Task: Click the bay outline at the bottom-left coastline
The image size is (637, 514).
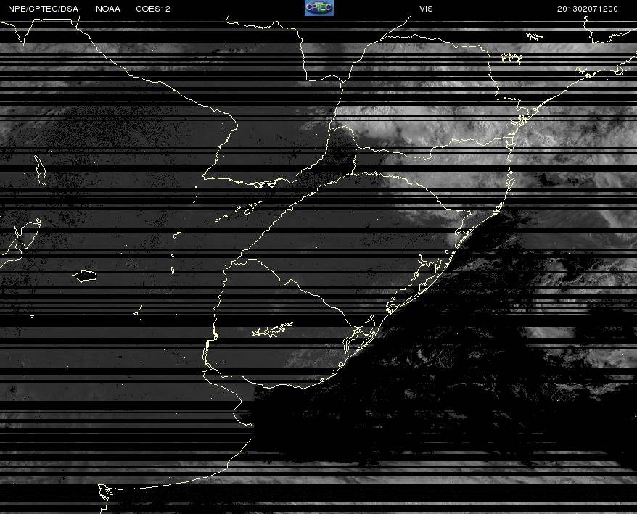Action: click(x=104, y=493)
